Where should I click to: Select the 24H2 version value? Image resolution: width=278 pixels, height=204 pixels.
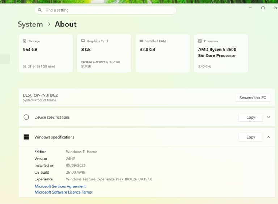point(70,158)
